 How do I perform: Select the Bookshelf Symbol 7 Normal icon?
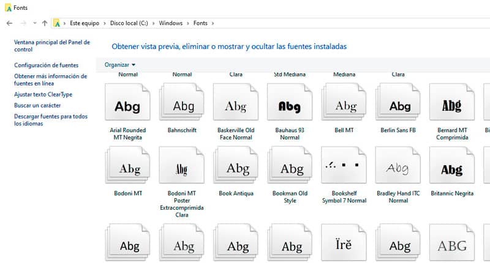[344, 165]
